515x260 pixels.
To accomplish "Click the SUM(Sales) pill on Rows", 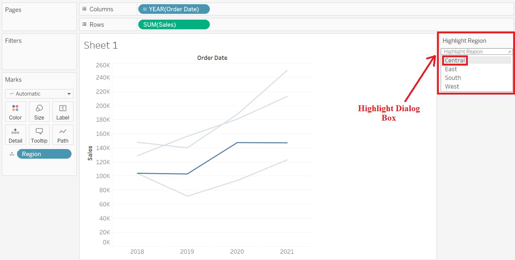I will coord(173,24).
